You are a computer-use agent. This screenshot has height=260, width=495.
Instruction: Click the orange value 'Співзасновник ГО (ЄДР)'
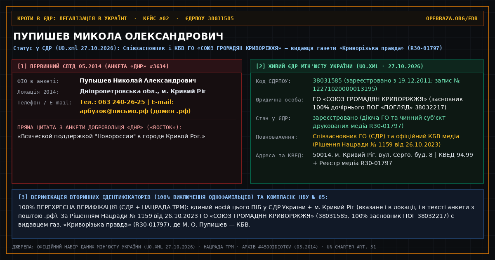coord(386,140)
